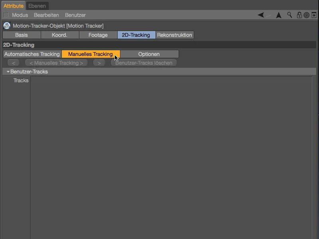Toggle the Manuelles Tracking mode
The width and height of the screenshot is (319, 239).
pos(91,54)
